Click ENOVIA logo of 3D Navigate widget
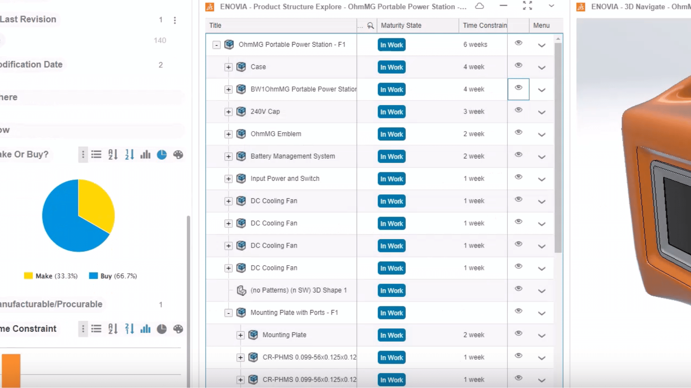The height and width of the screenshot is (388, 691). point(581,7)
